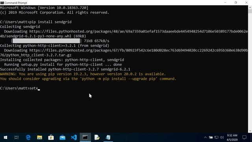The width and height of the screenshot is (252, 142).
Task: Click the vertical scrollbar thumb
Action: point(250,11)
